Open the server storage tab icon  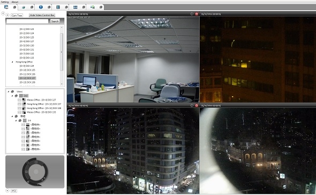pos(58,7)
